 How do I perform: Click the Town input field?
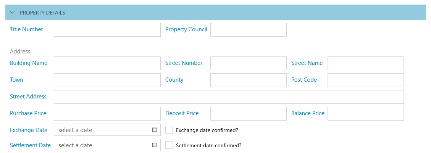pyautogui.click(x=107, y=80)
